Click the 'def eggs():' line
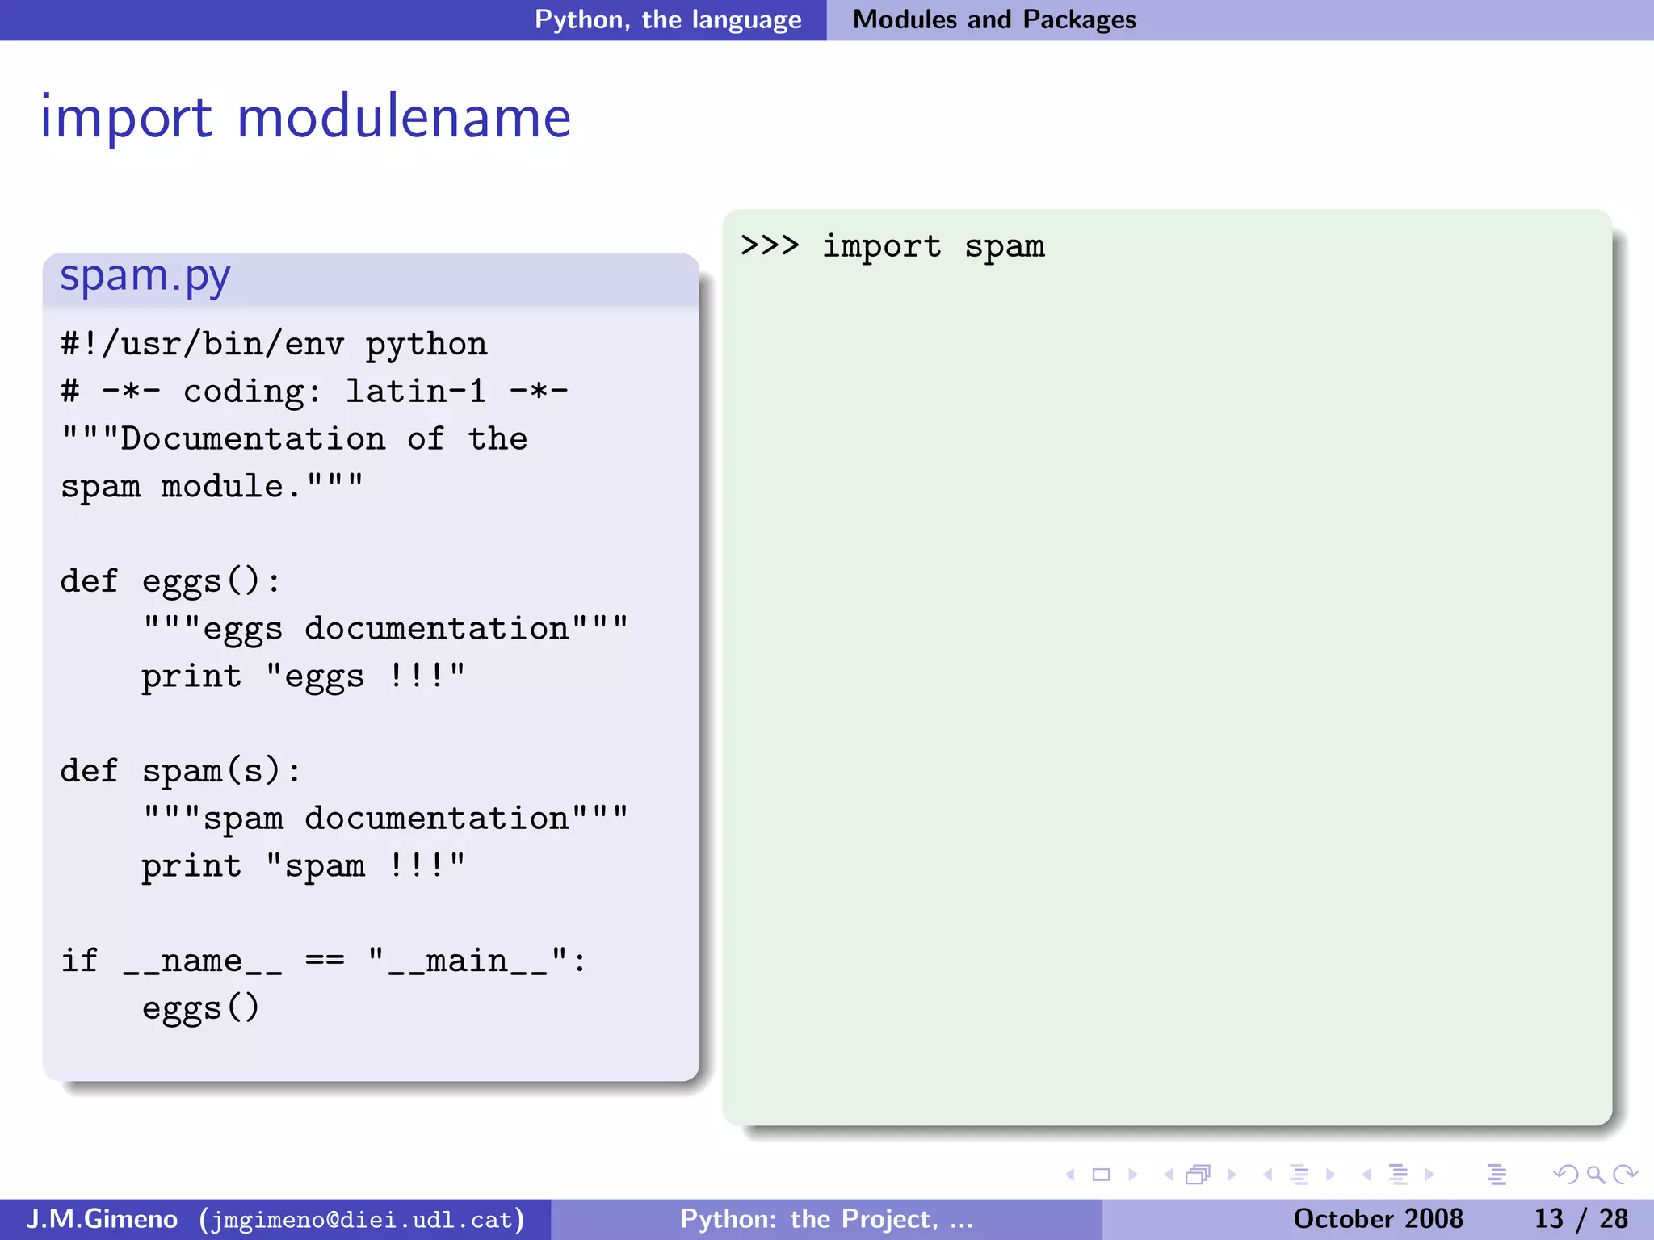This screenshot has height=1240, width=1654. [171, 582]
